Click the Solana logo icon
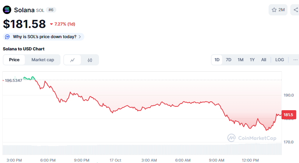 coord(7,9)
